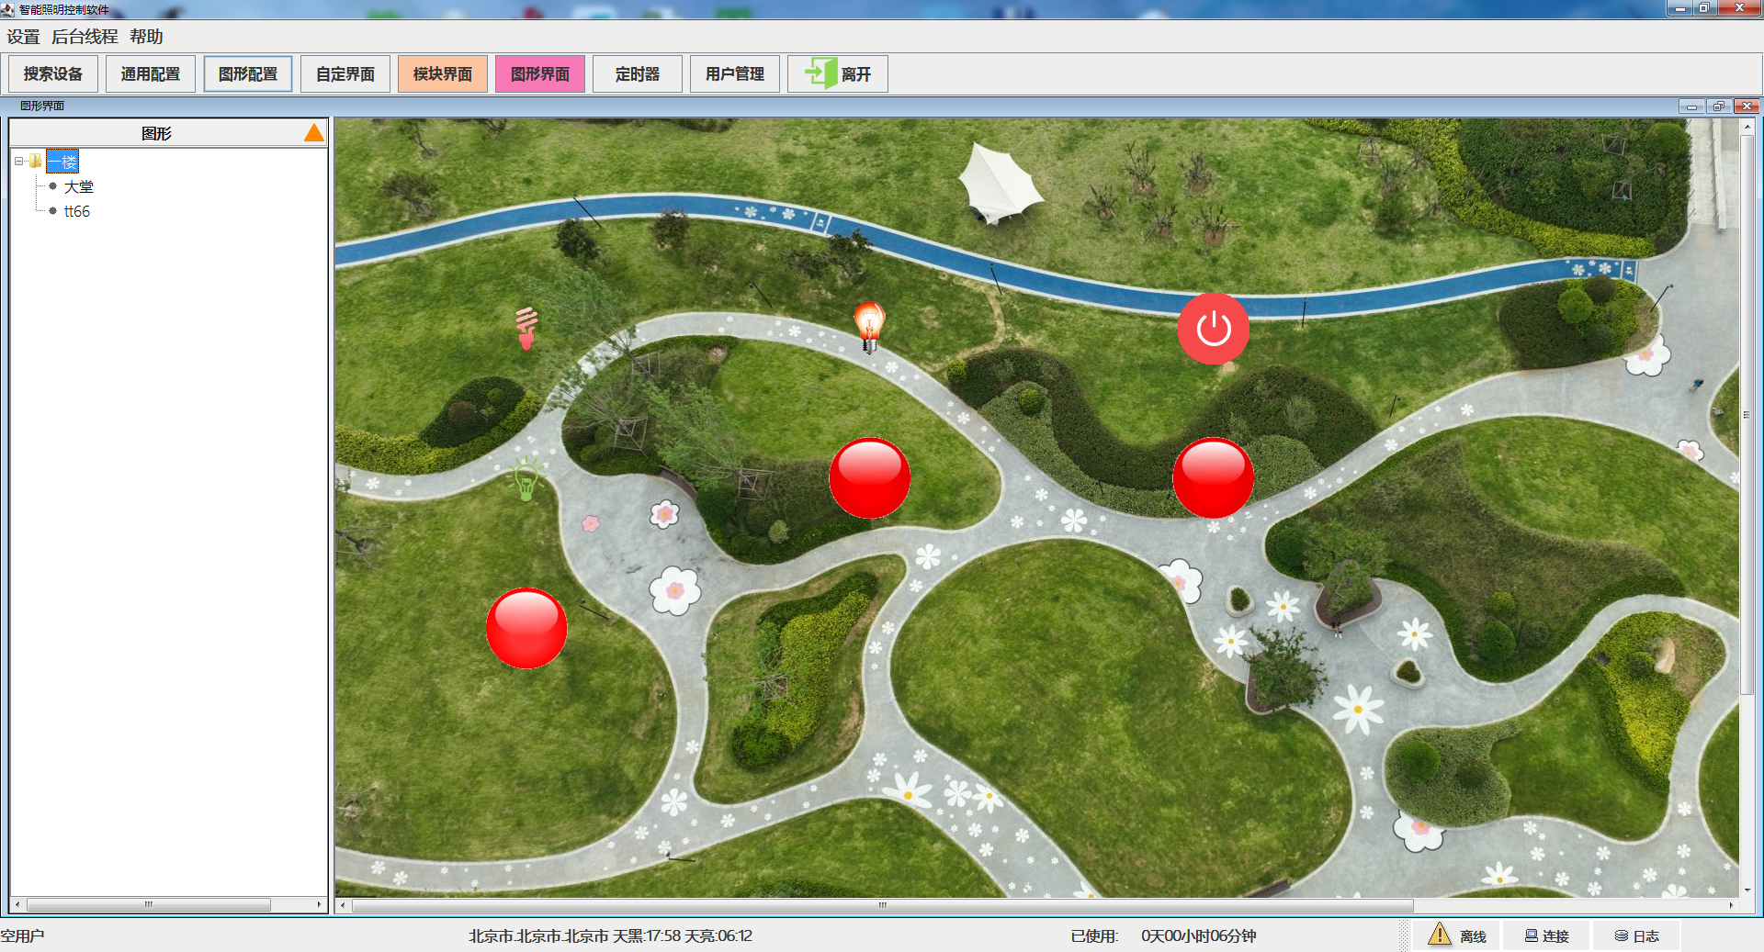Screen dimensions: 1764x952
Task: Toggle the red ball at the lower left
Action: 526,628
